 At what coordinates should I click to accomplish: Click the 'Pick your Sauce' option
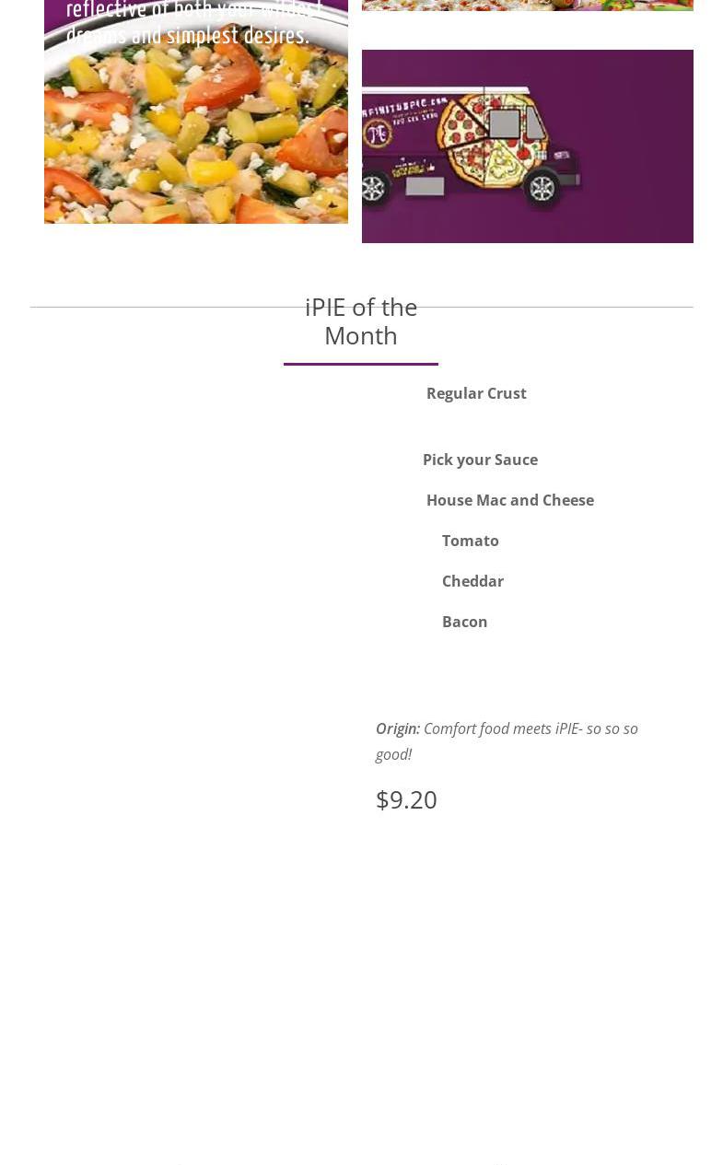tap(480, 460)
